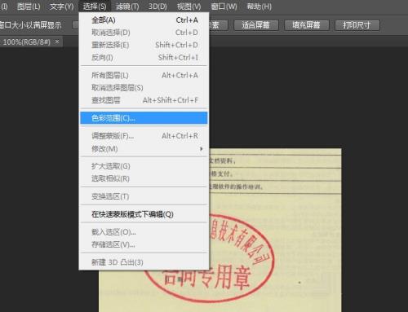Select the 100%(RGB/8#) document tab

[27, 42]
